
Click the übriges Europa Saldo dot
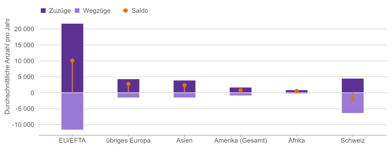128,84
